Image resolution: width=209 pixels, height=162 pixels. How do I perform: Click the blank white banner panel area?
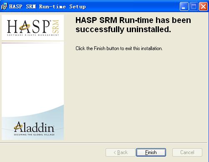click(33, 75)
